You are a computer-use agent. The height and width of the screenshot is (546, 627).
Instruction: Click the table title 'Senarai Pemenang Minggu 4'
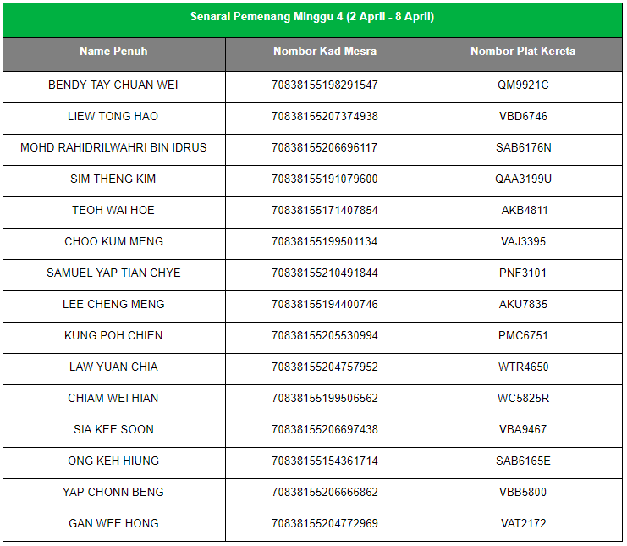pos(312,17)
